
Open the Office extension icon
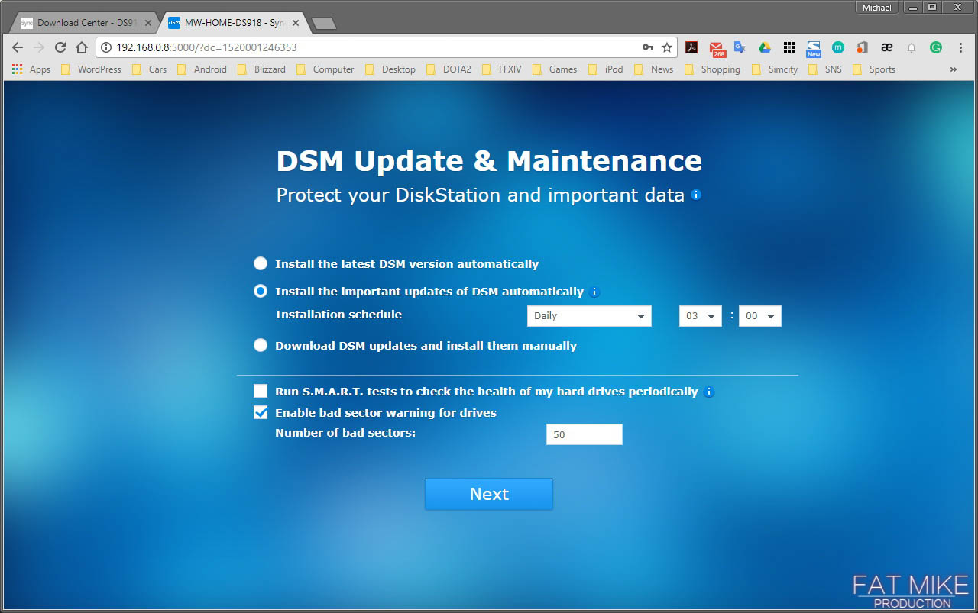863,47
